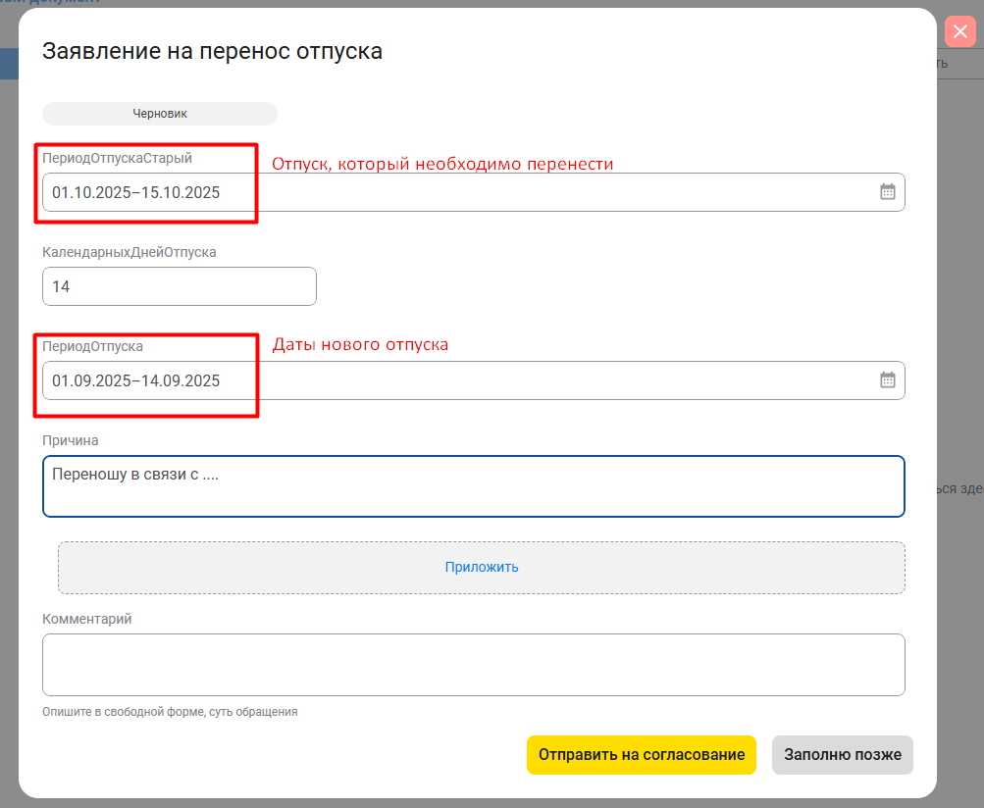Click the dialog title Заявление на перенос отпуска

[x=212, y=51]
